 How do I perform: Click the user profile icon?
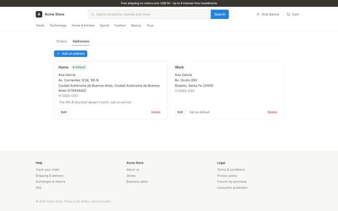pos(258,14)
